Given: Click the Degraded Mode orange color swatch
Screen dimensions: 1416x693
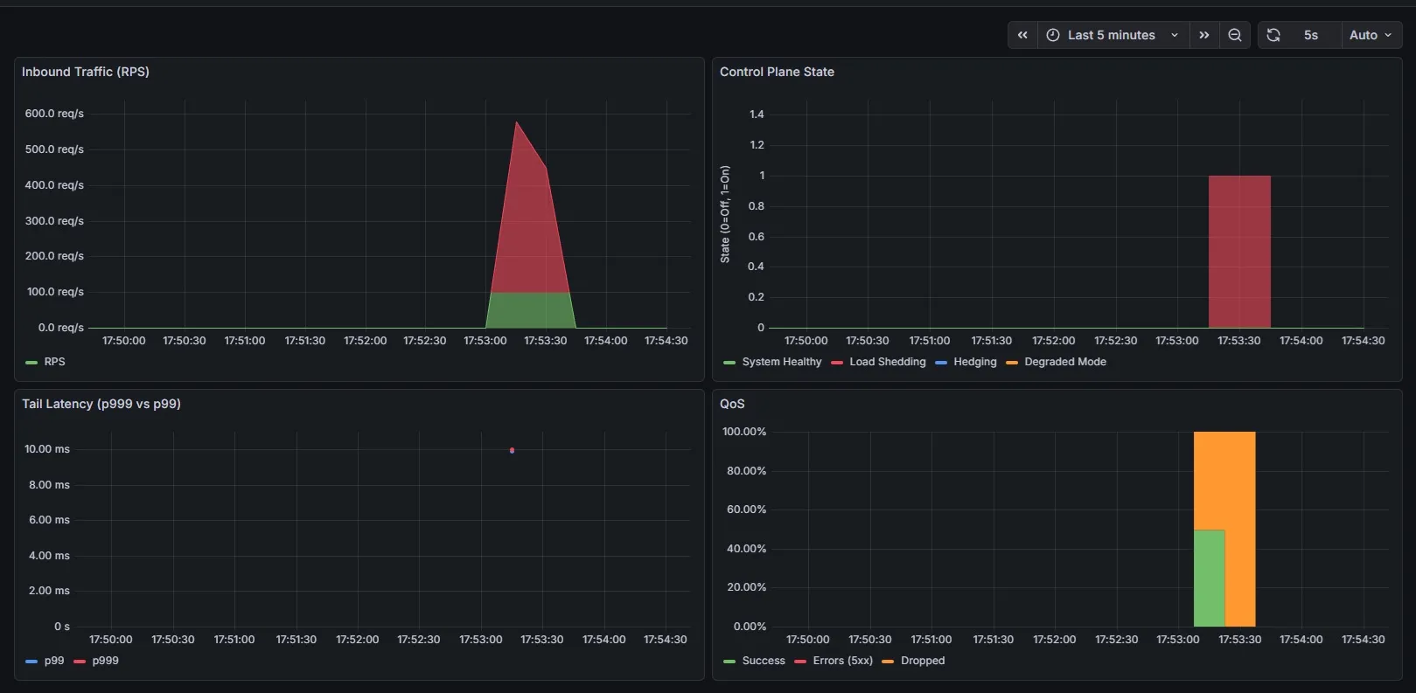Looking at the screenshot, I should [x=1012, y=363].
